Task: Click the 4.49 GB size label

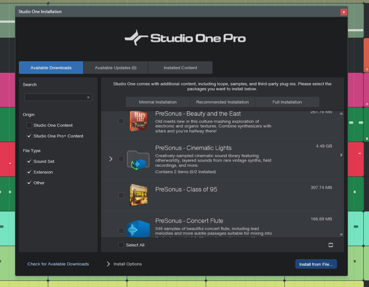Action: [x=324, y=146]
